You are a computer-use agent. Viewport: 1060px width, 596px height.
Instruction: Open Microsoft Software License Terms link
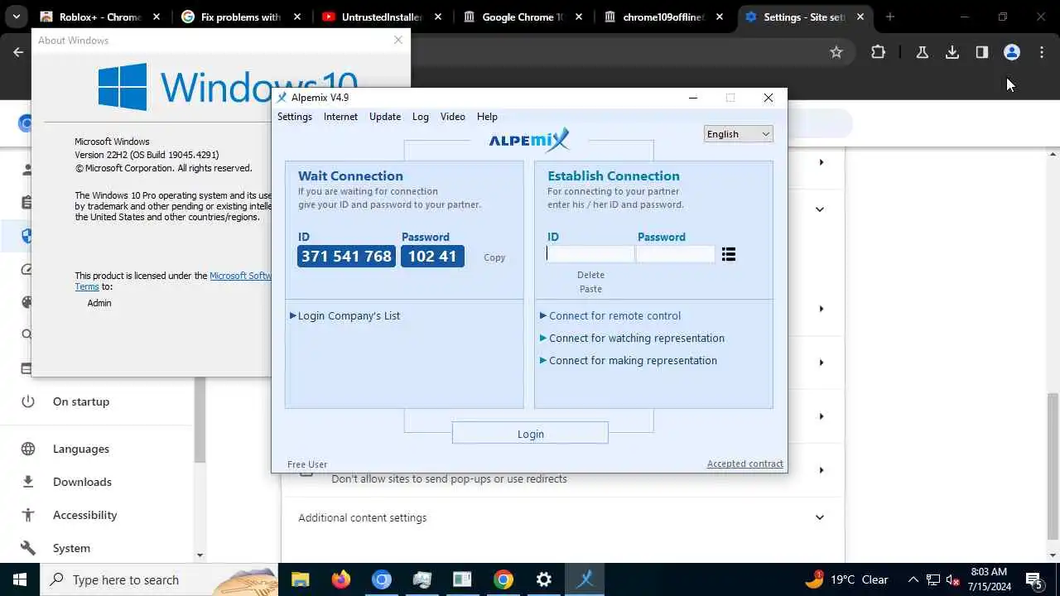pos(240,276)
